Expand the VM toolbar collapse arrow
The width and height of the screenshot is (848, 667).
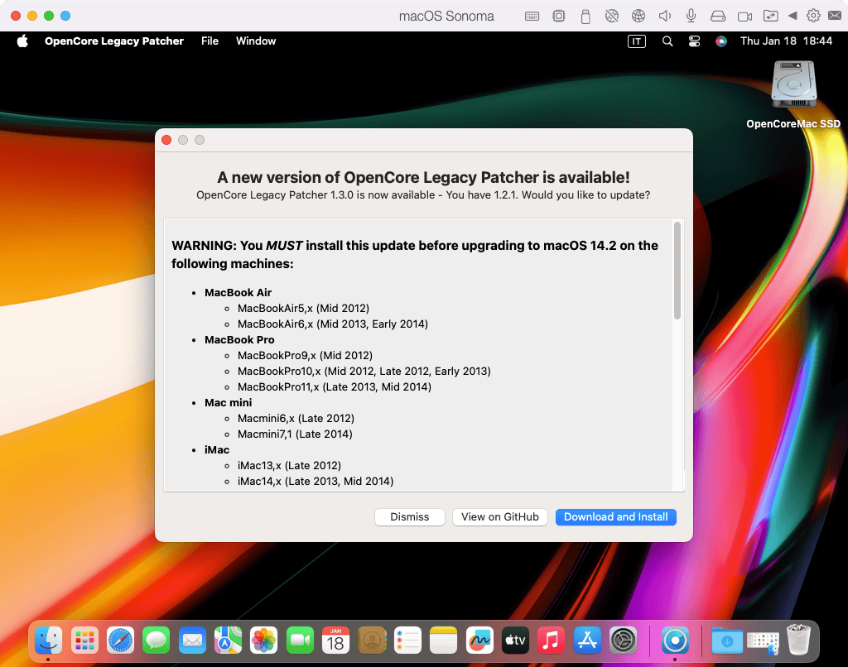pyautogui.click(x=793, y=16)
